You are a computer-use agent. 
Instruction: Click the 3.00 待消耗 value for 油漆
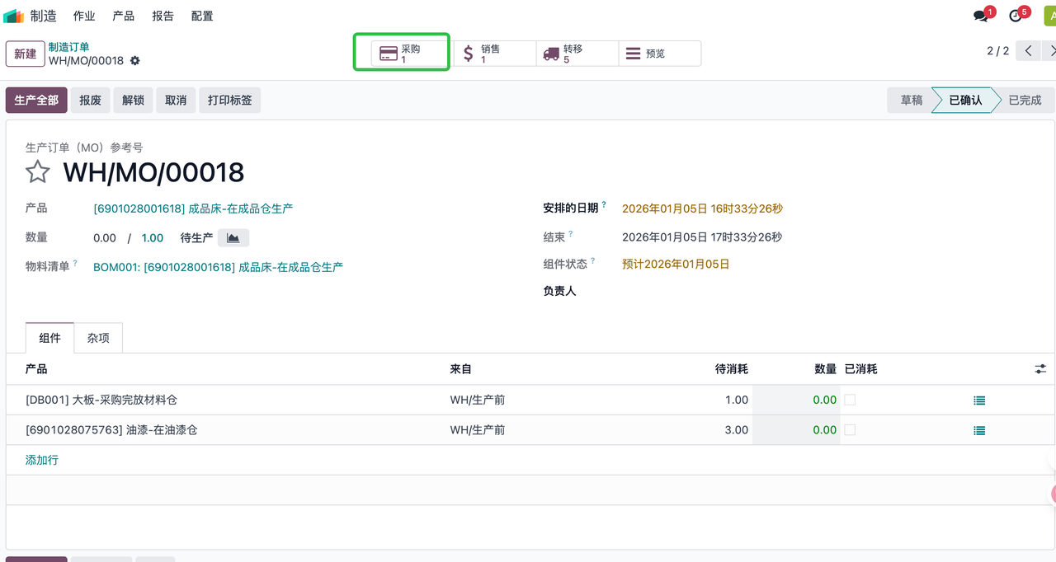pos(737,430)
